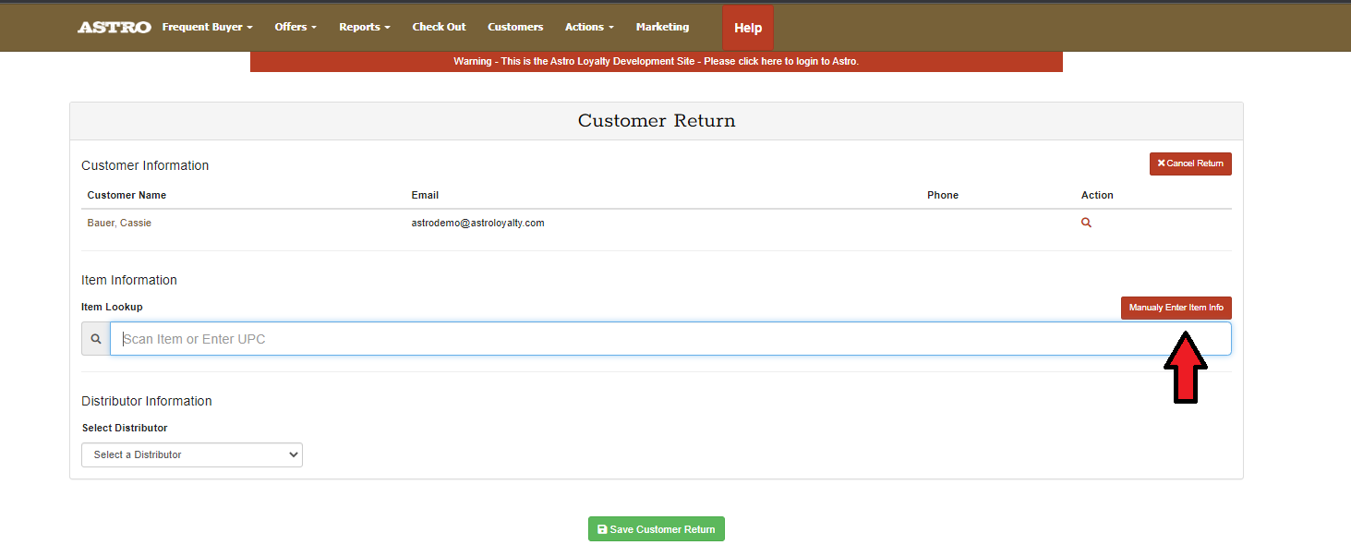Screen dimensions: 1351x557
Task: Click the red Help button
Action: 747,28
